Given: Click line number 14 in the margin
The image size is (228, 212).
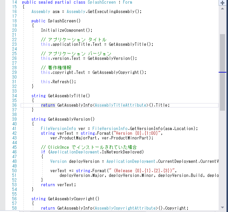Looking at the screenshot, I should click(x=14, y=2).
